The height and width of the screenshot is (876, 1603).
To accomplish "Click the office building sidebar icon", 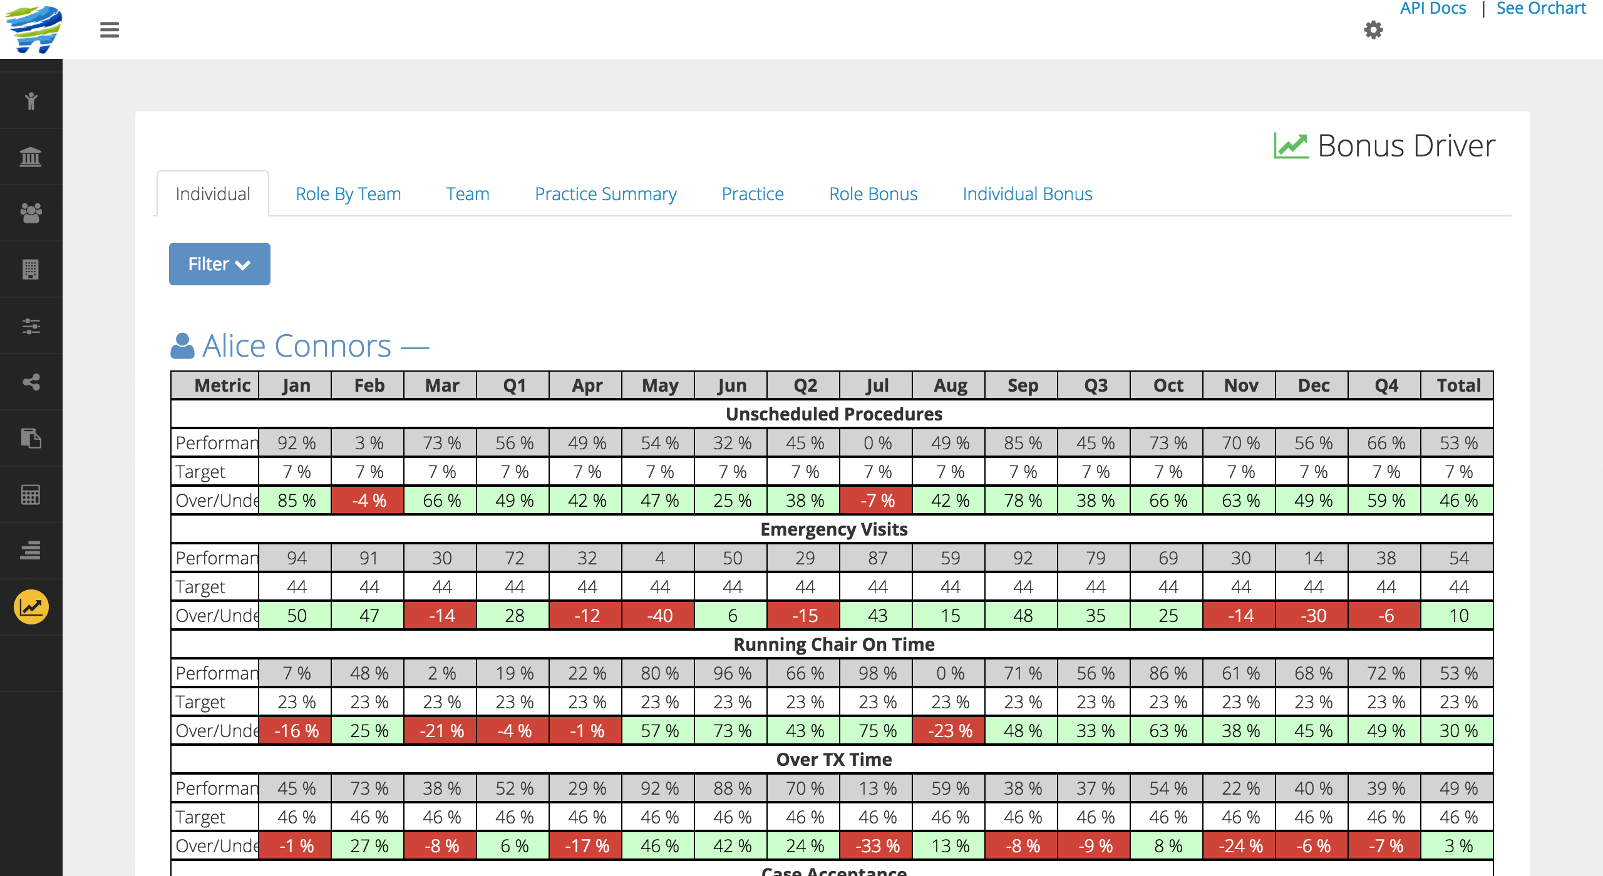I will 31,269.
